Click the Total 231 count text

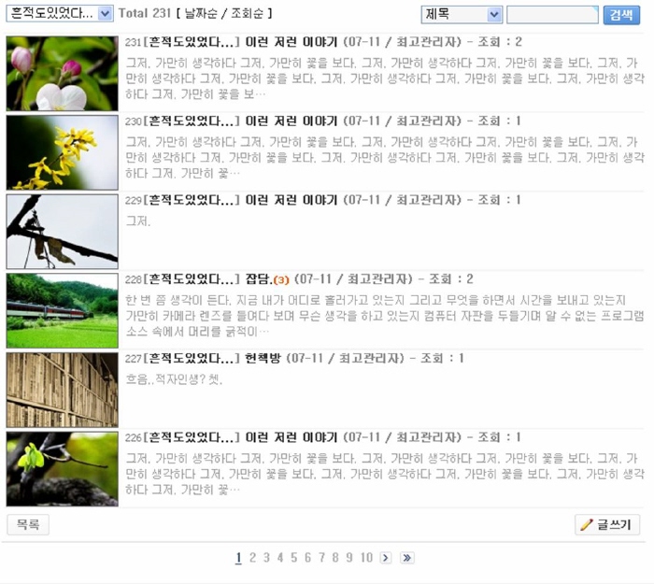coord(145,13)
